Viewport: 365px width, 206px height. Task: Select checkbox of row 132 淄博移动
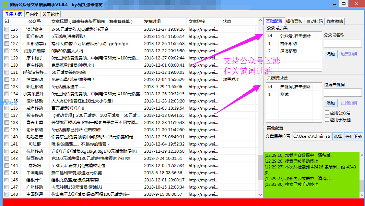pyautogui.click(x=7, y=80)
